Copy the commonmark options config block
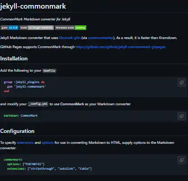 (182, 160)
